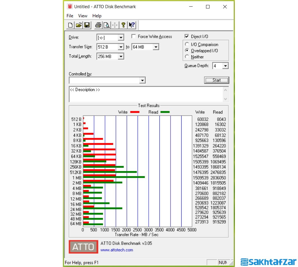Expand the Queue Depth selector
The image size is (298, 267).
tap(226, 66)
